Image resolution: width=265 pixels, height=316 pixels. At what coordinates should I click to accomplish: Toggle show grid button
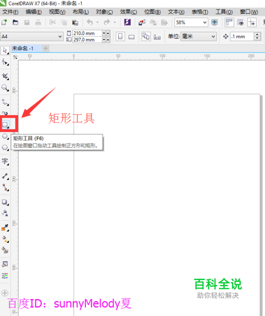click(x=241, y=22)
